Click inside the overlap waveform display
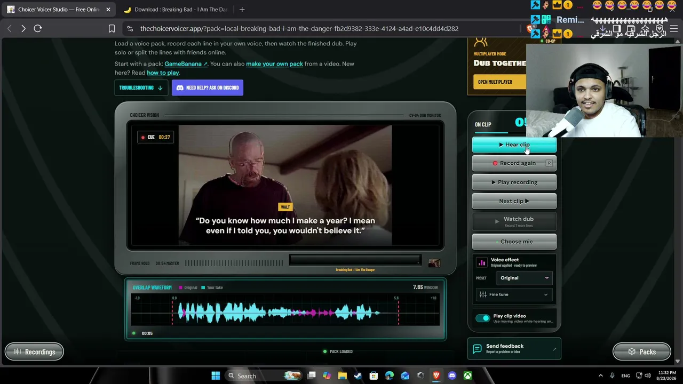Viewport: 683px width, 384px height. tap(285, 309)
